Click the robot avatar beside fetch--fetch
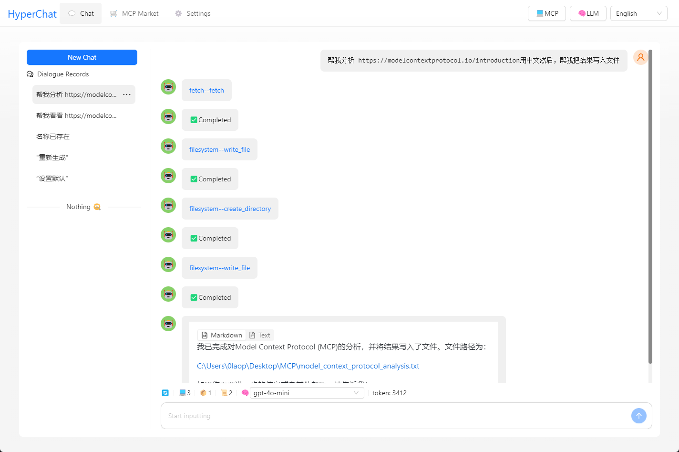Screen dimensions: 679x452 168,87
